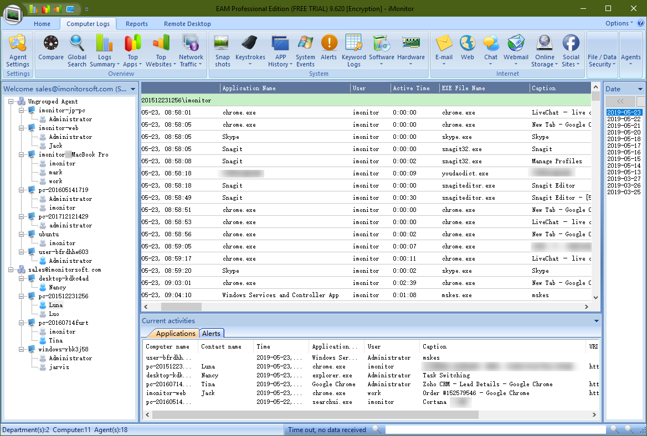647x436 pixels.
Task: Sort by Application Name column header
Action: tap(285, 88)
